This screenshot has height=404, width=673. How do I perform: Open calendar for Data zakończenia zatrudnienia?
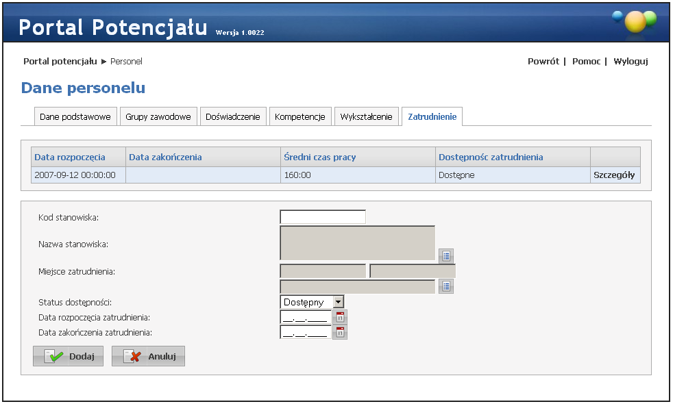[340, 332]
